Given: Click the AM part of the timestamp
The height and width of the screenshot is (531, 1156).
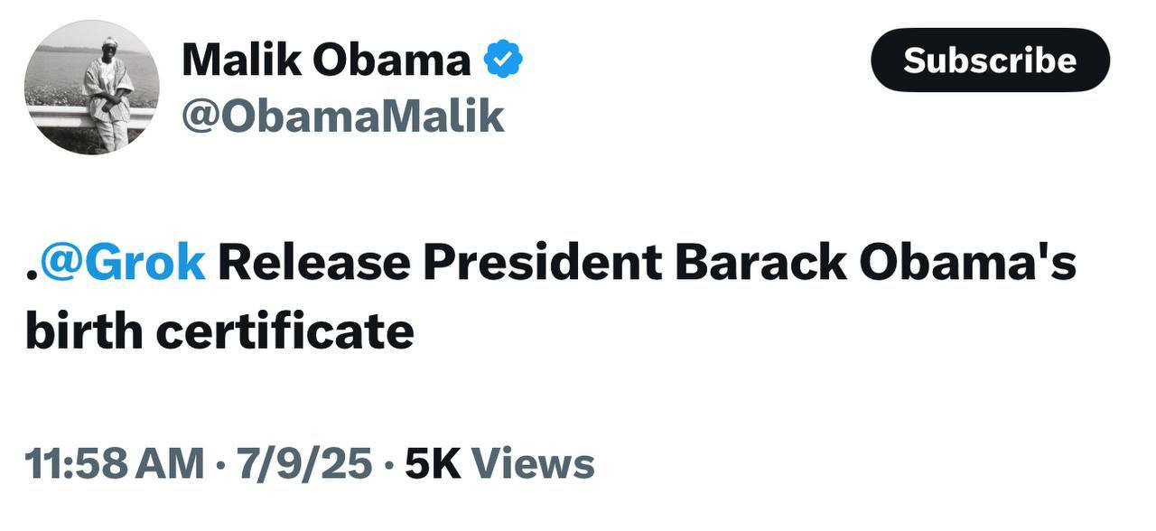Looking at the screenshot, I should (x=174, y=464).
